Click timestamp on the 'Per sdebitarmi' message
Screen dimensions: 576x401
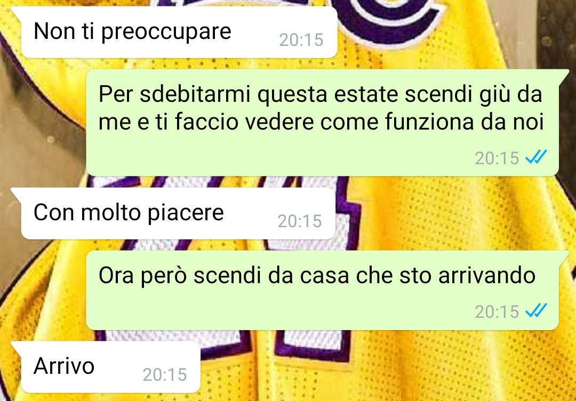pyautogui.click(x=497, y=158)
